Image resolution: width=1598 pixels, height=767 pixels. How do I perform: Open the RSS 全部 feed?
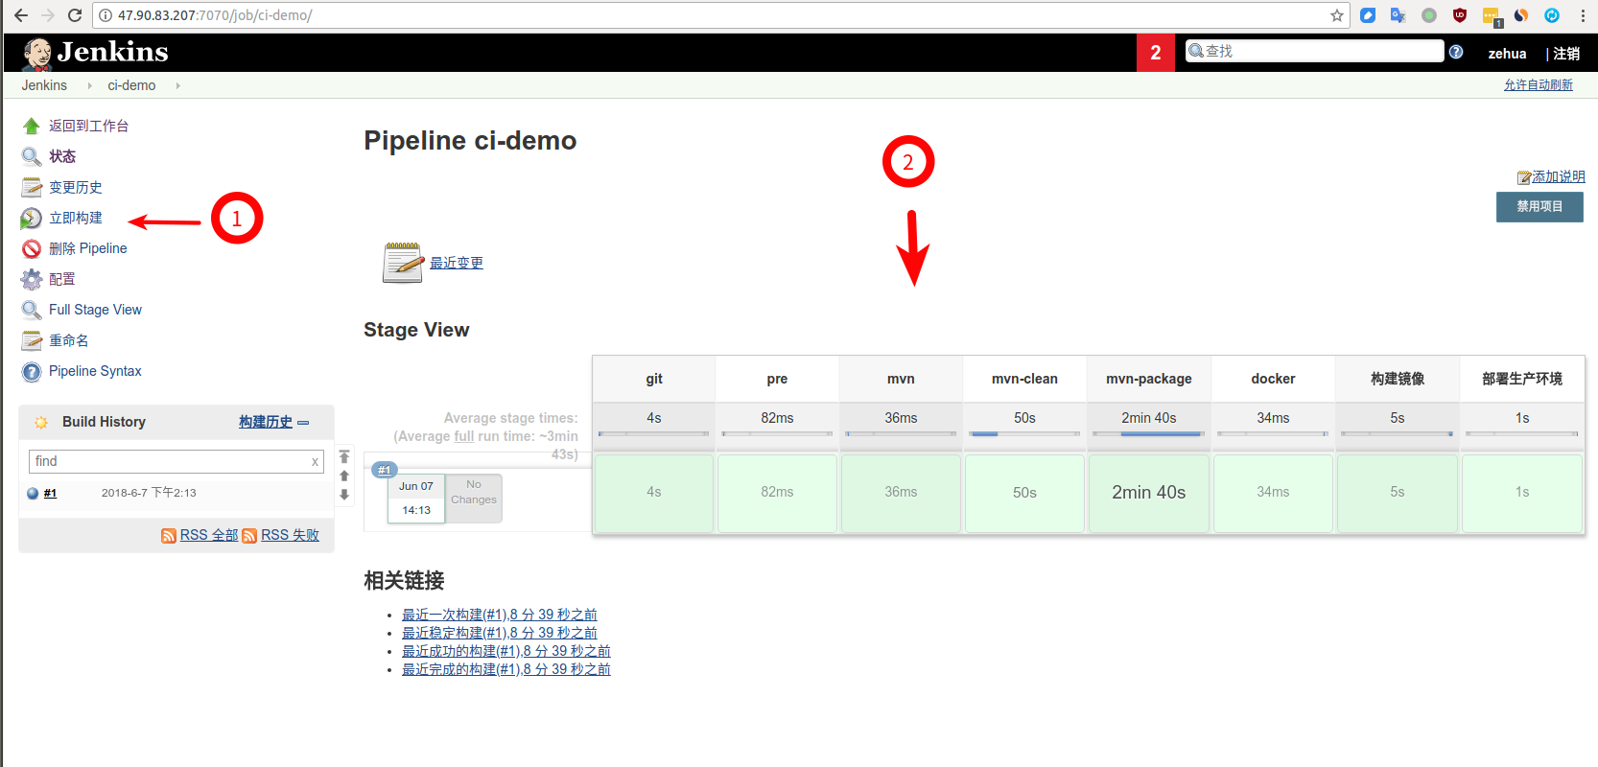pos(209,535)
